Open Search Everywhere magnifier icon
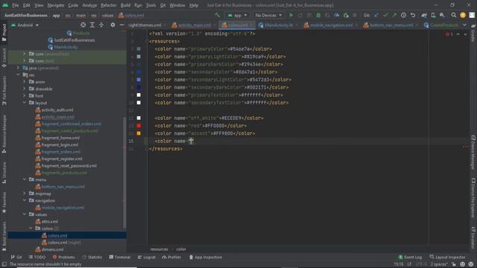The width and height of the screenshot is (477, 268). click(454, 15)
